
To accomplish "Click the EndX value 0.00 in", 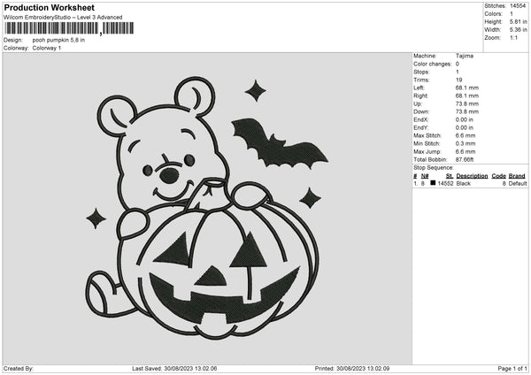I will pyautogui.click(x=465, y=119).
